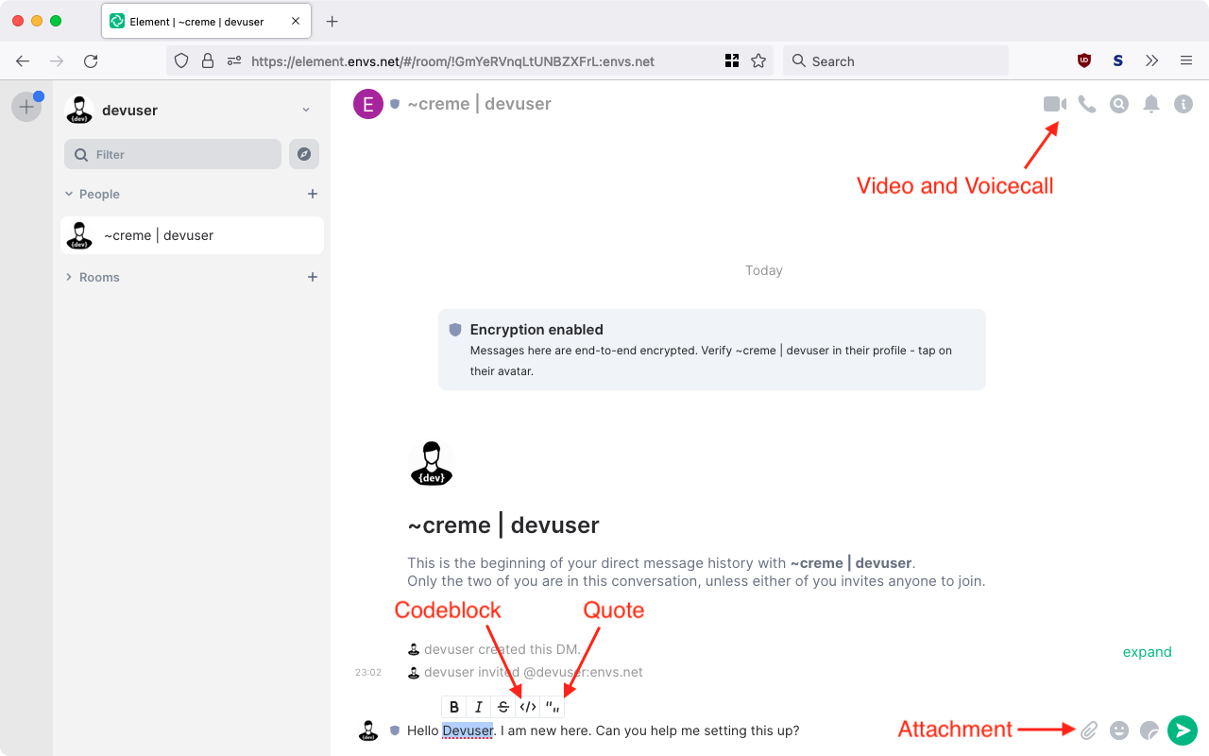Screen dimensions: 1209x756
Task: Click the "Encryption enabled" heading
Action: coord(536,330)
